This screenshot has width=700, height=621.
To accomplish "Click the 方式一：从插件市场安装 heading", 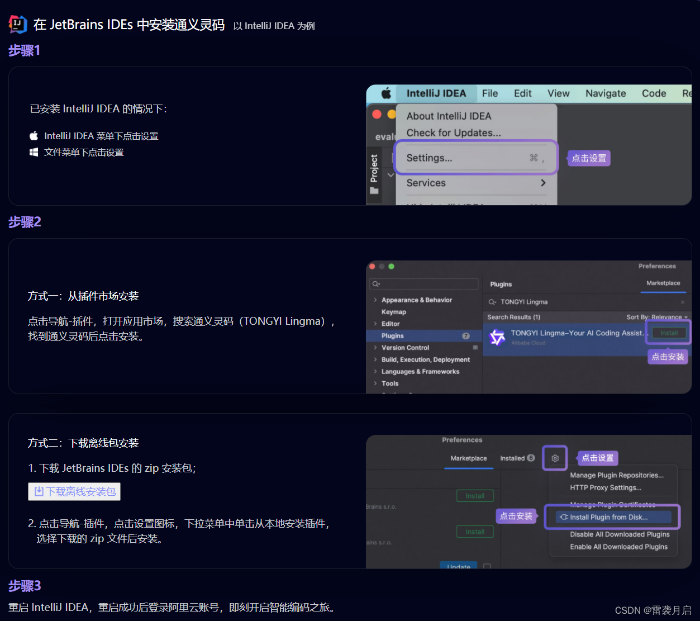I will click(83, 296).
